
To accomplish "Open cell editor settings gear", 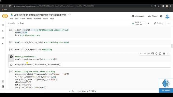I will click(156, 54).
